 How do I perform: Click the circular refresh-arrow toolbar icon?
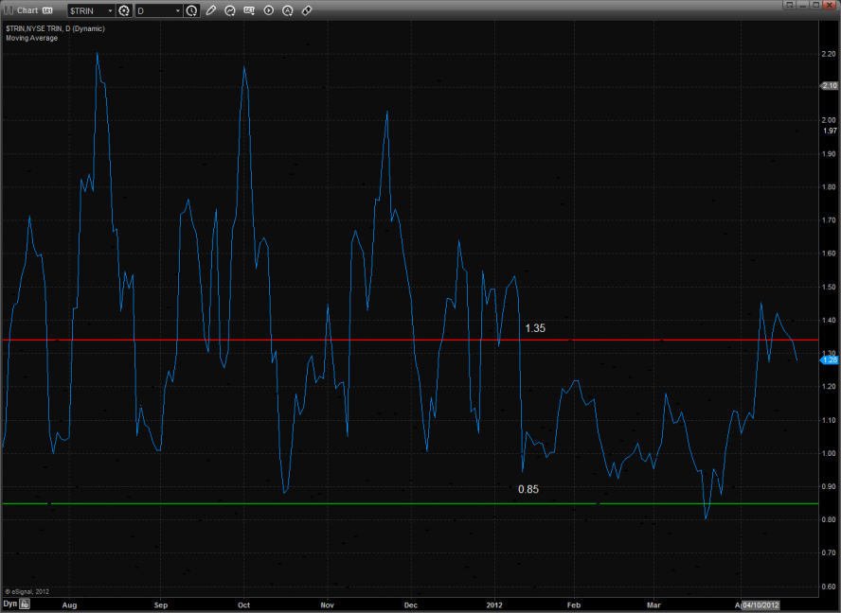(x=230, y=10)
